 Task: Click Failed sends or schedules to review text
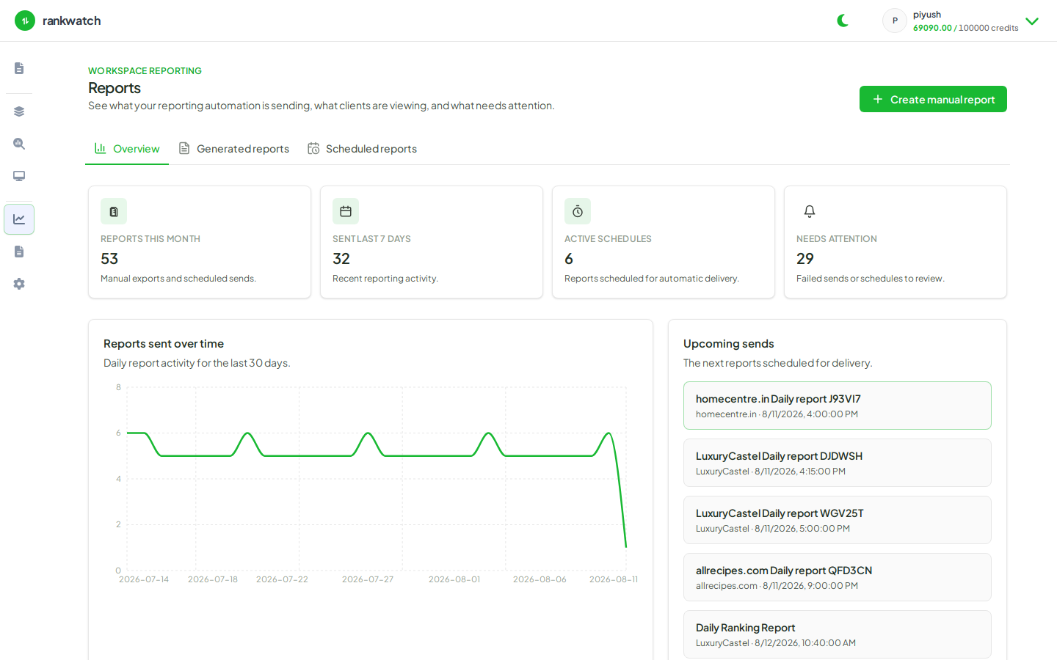pyautogui.click(x=871, y=279)
